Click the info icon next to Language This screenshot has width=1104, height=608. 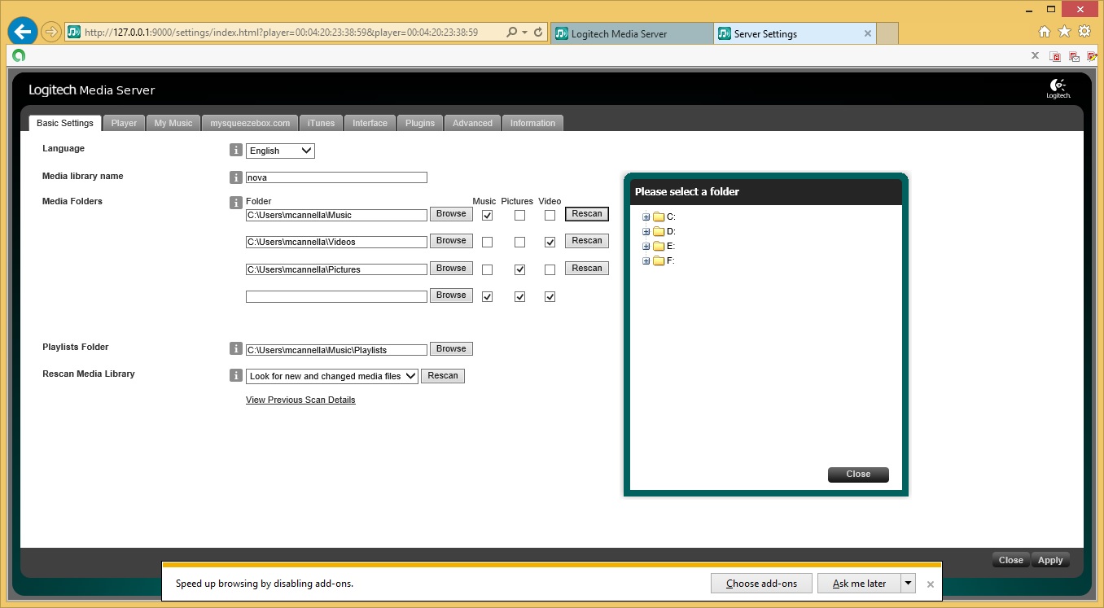(236, 151)
